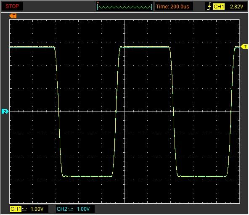Click the waveform's first high plateau
The height and width of the screenshot is (215, 249).
[32, 47]
